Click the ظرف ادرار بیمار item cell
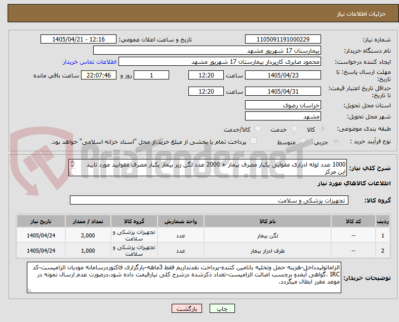 click(267, 251)
